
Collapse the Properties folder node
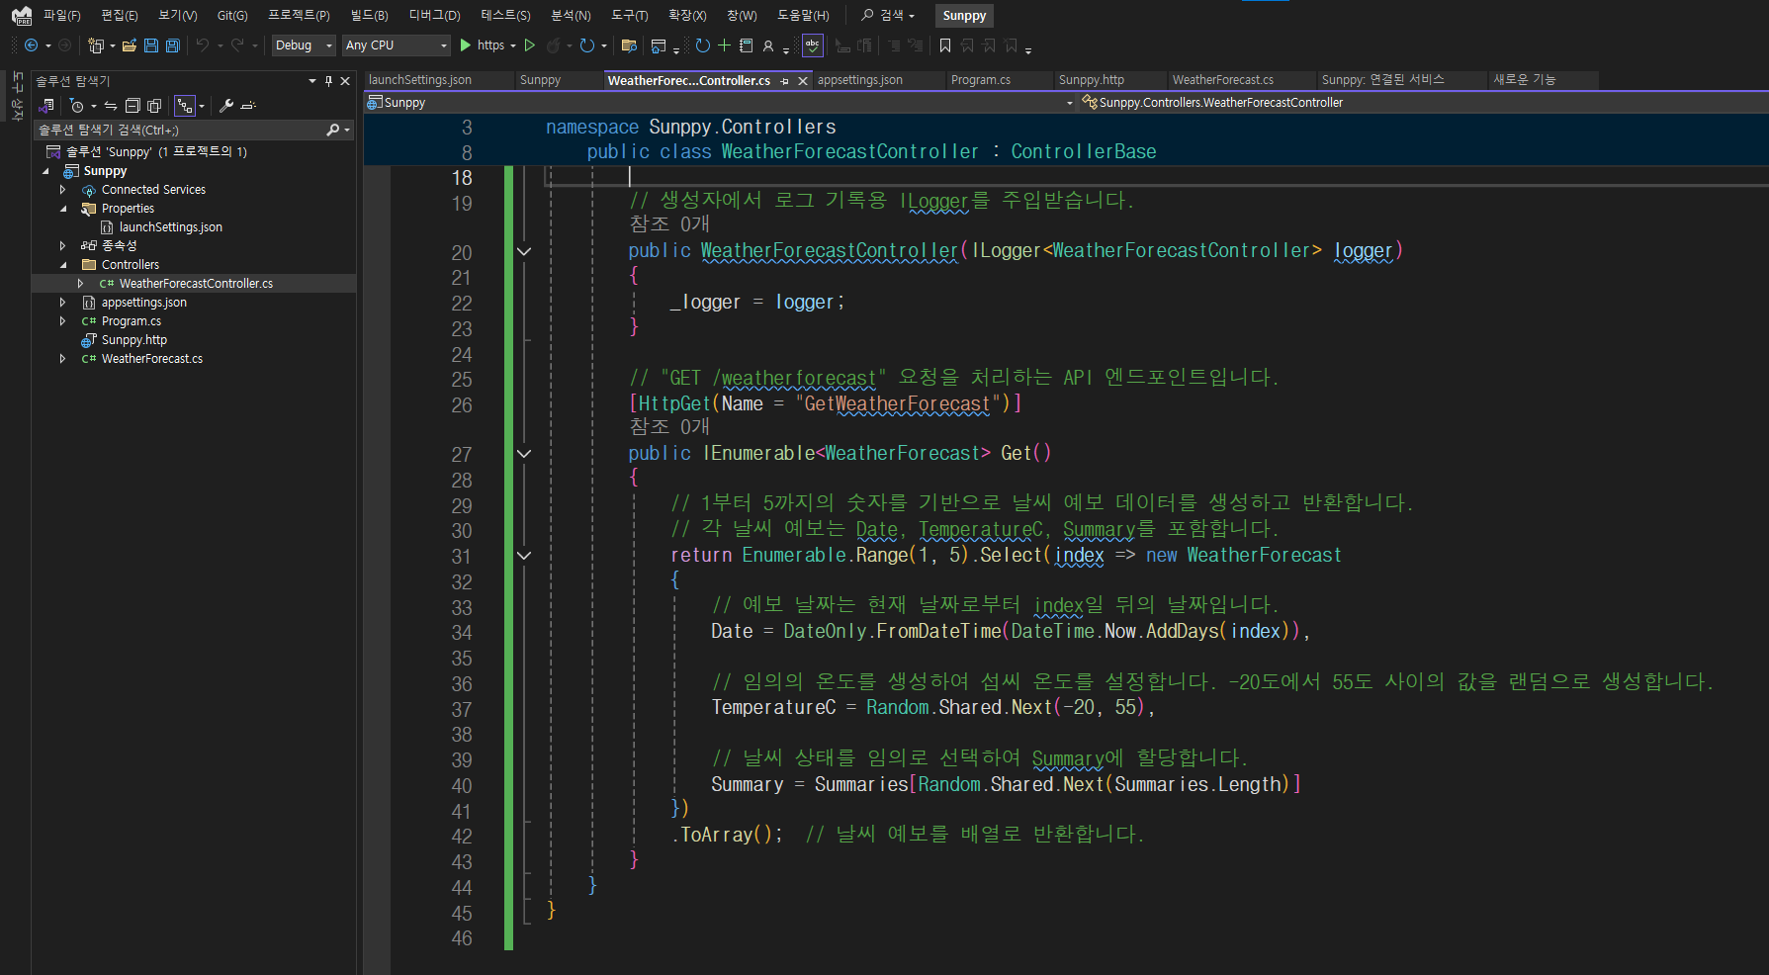[x=62, y=209]
